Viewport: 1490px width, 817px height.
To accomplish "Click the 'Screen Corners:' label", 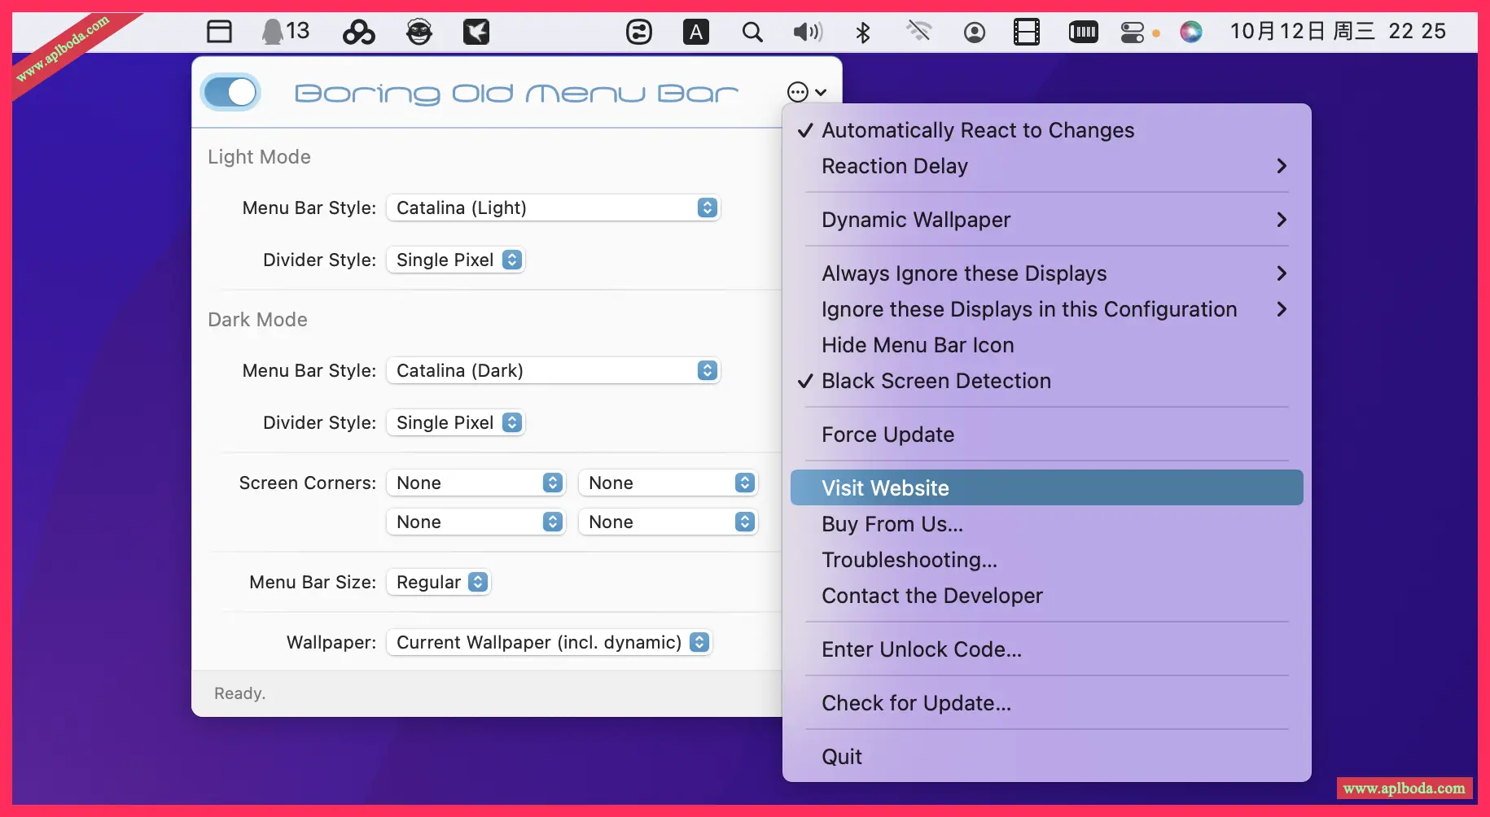I will [x=308, y=483].
